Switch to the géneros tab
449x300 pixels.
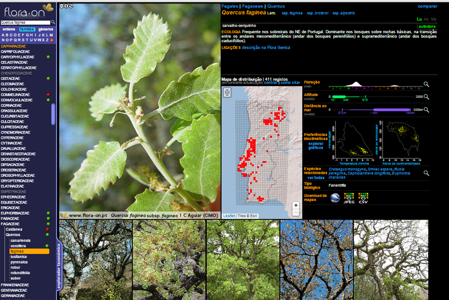[x=46, y=29]
